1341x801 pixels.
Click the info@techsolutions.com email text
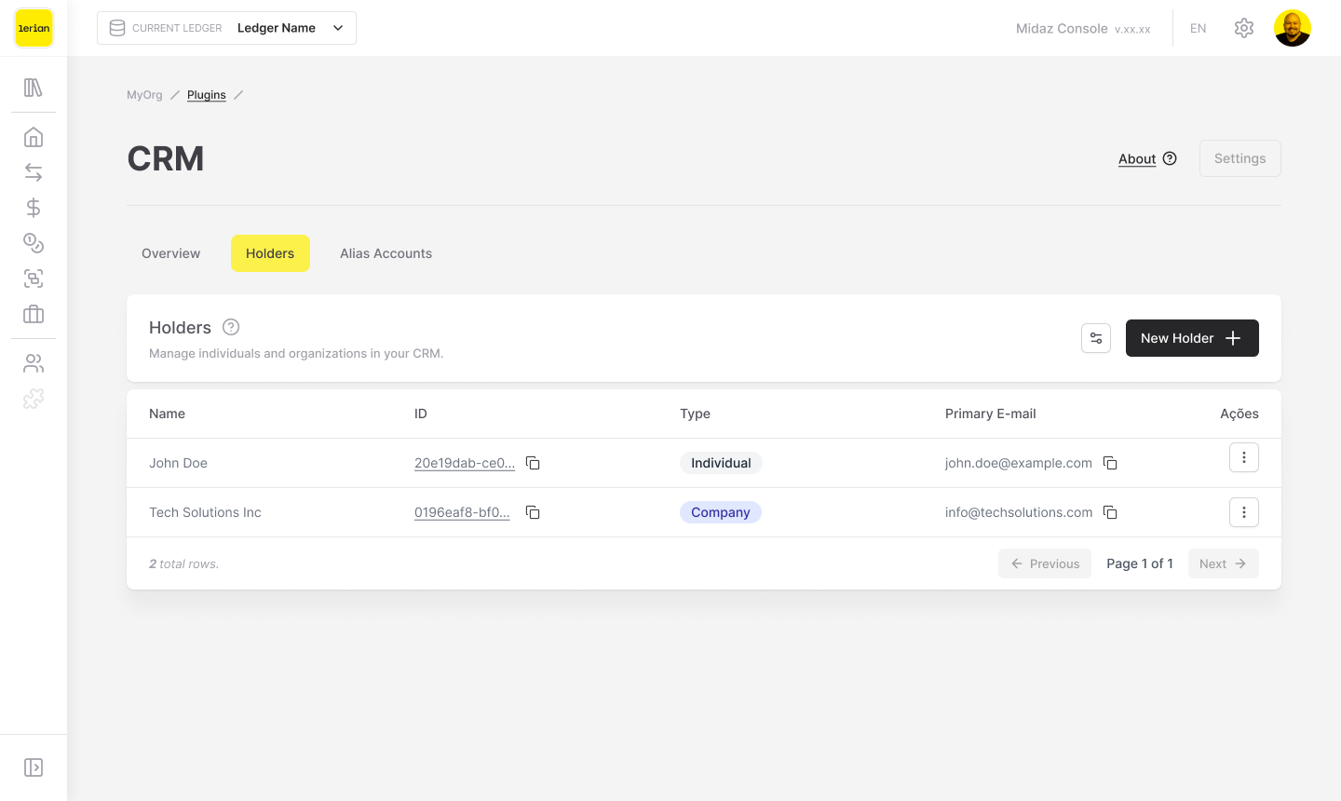pyautogui.click(x=1019, y=512)
